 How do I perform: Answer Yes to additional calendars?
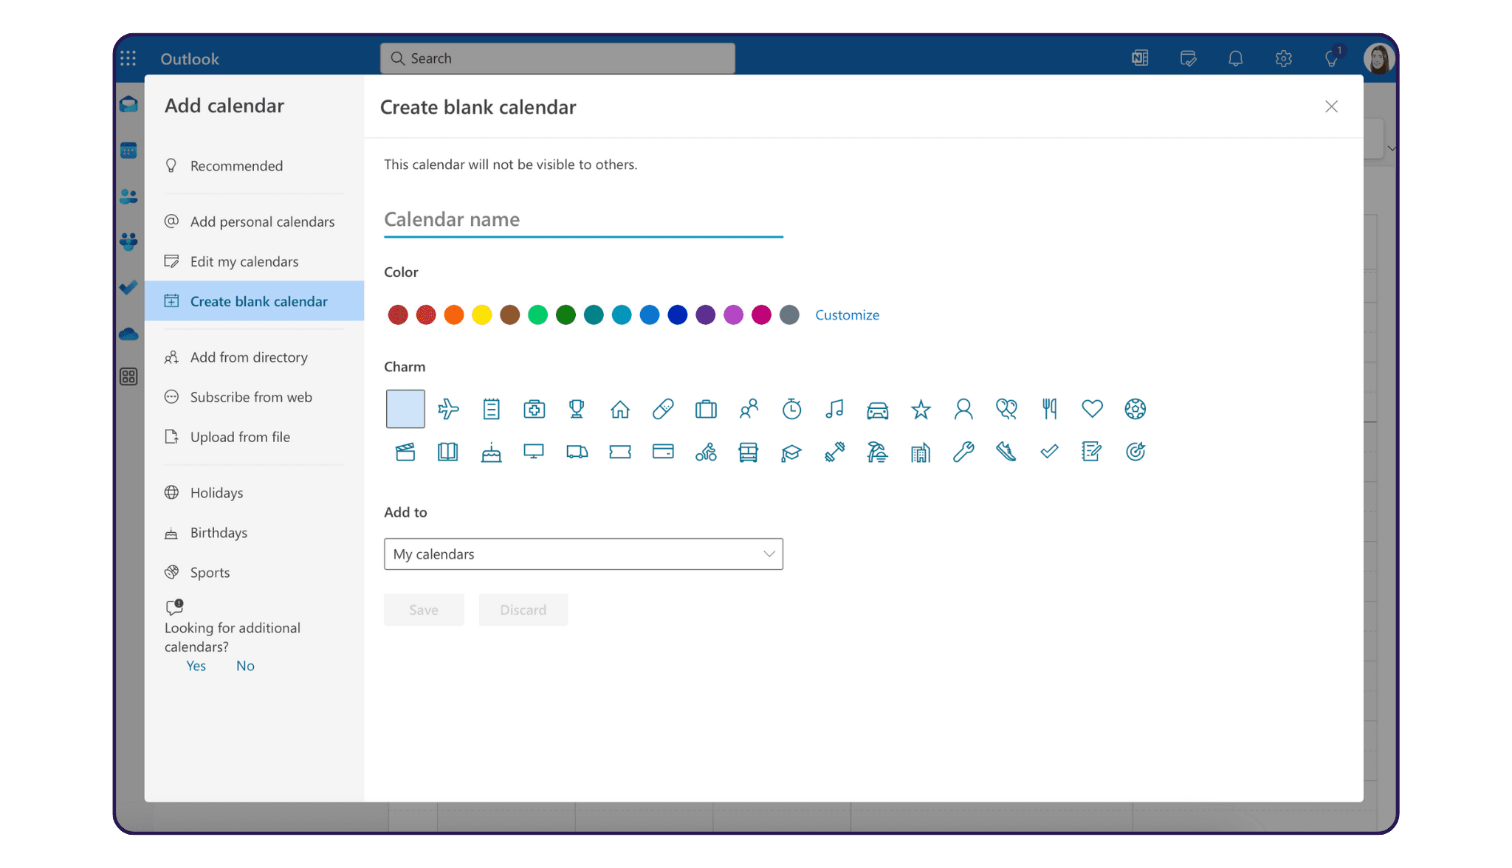[196, 666]
